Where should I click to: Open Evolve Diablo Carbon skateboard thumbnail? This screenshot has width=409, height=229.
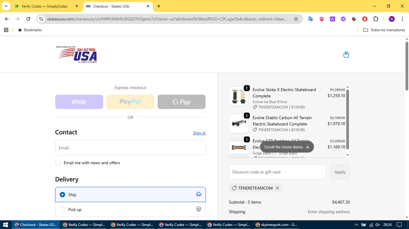click(239, 123)
